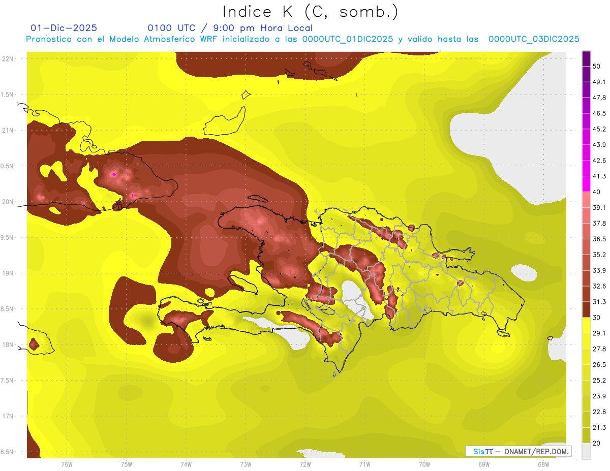Select the "45.2" colorbar value
The image size is (610, 471).
coord(599,129)
